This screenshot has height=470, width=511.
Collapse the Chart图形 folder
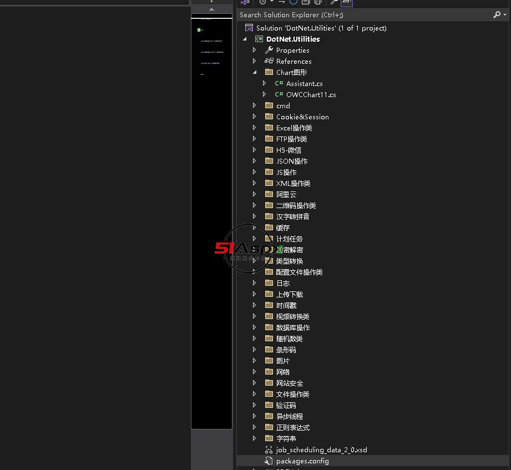pos(255,72)
